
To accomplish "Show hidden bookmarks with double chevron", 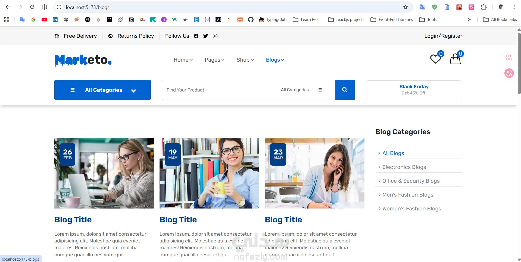I will [469, 20].
